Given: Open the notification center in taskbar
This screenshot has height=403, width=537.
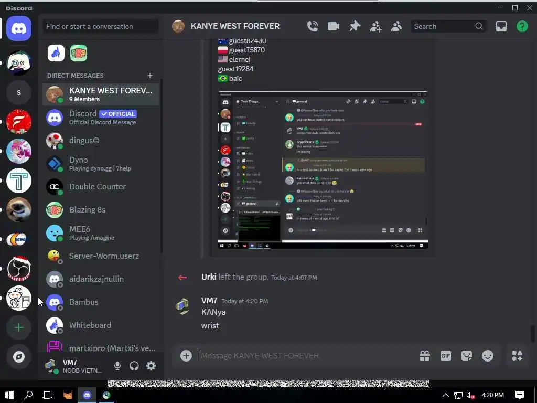Looking at the screenshot, I should point(520,395).
